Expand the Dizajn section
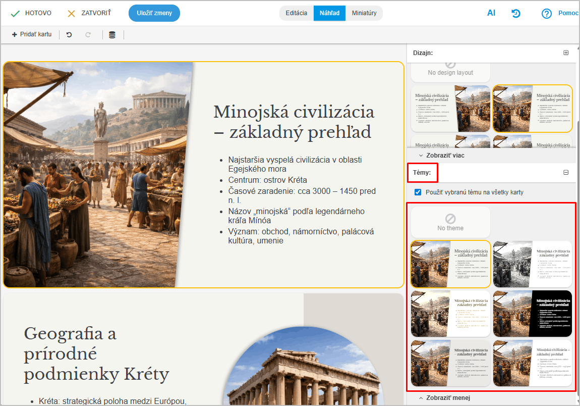This screenshot has width=580, height=406. click(566, 53)
